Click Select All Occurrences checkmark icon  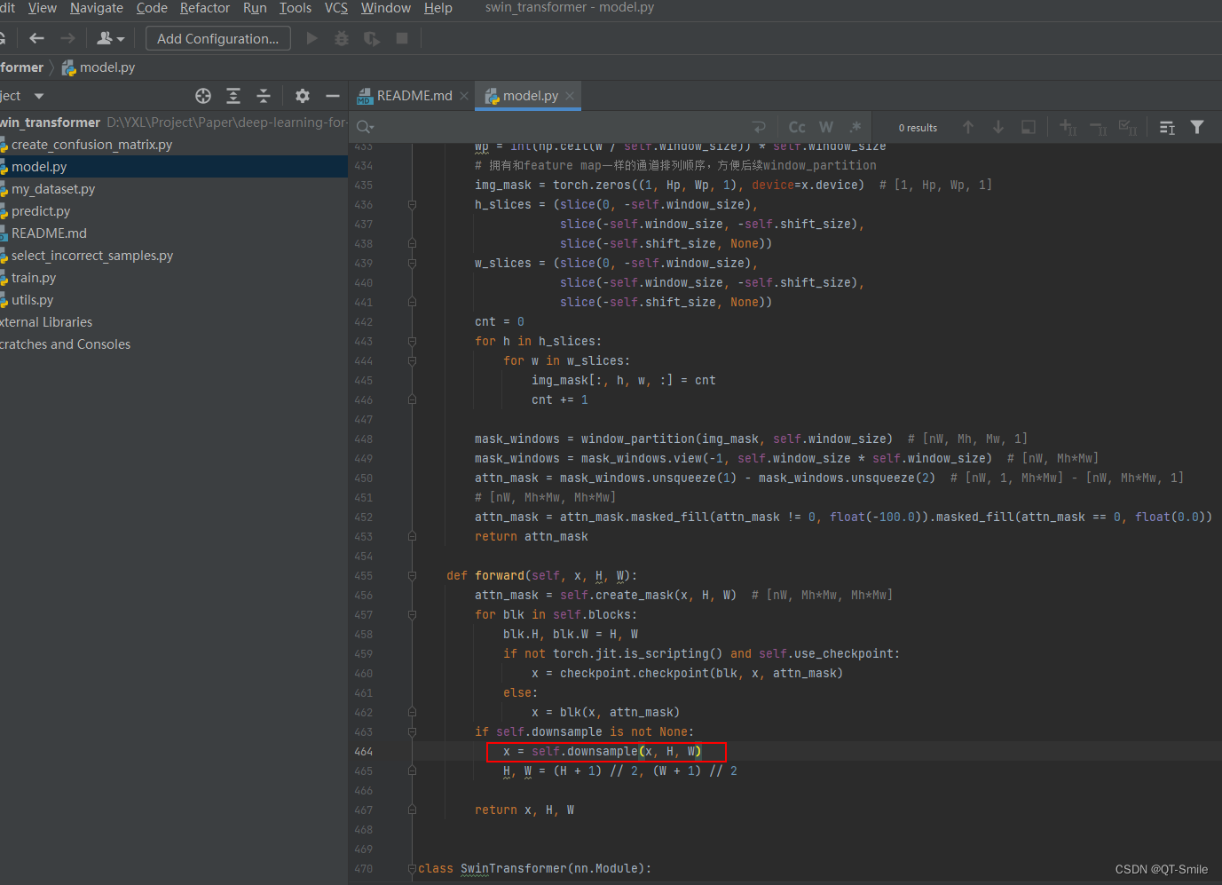(x=1128, y=127)
